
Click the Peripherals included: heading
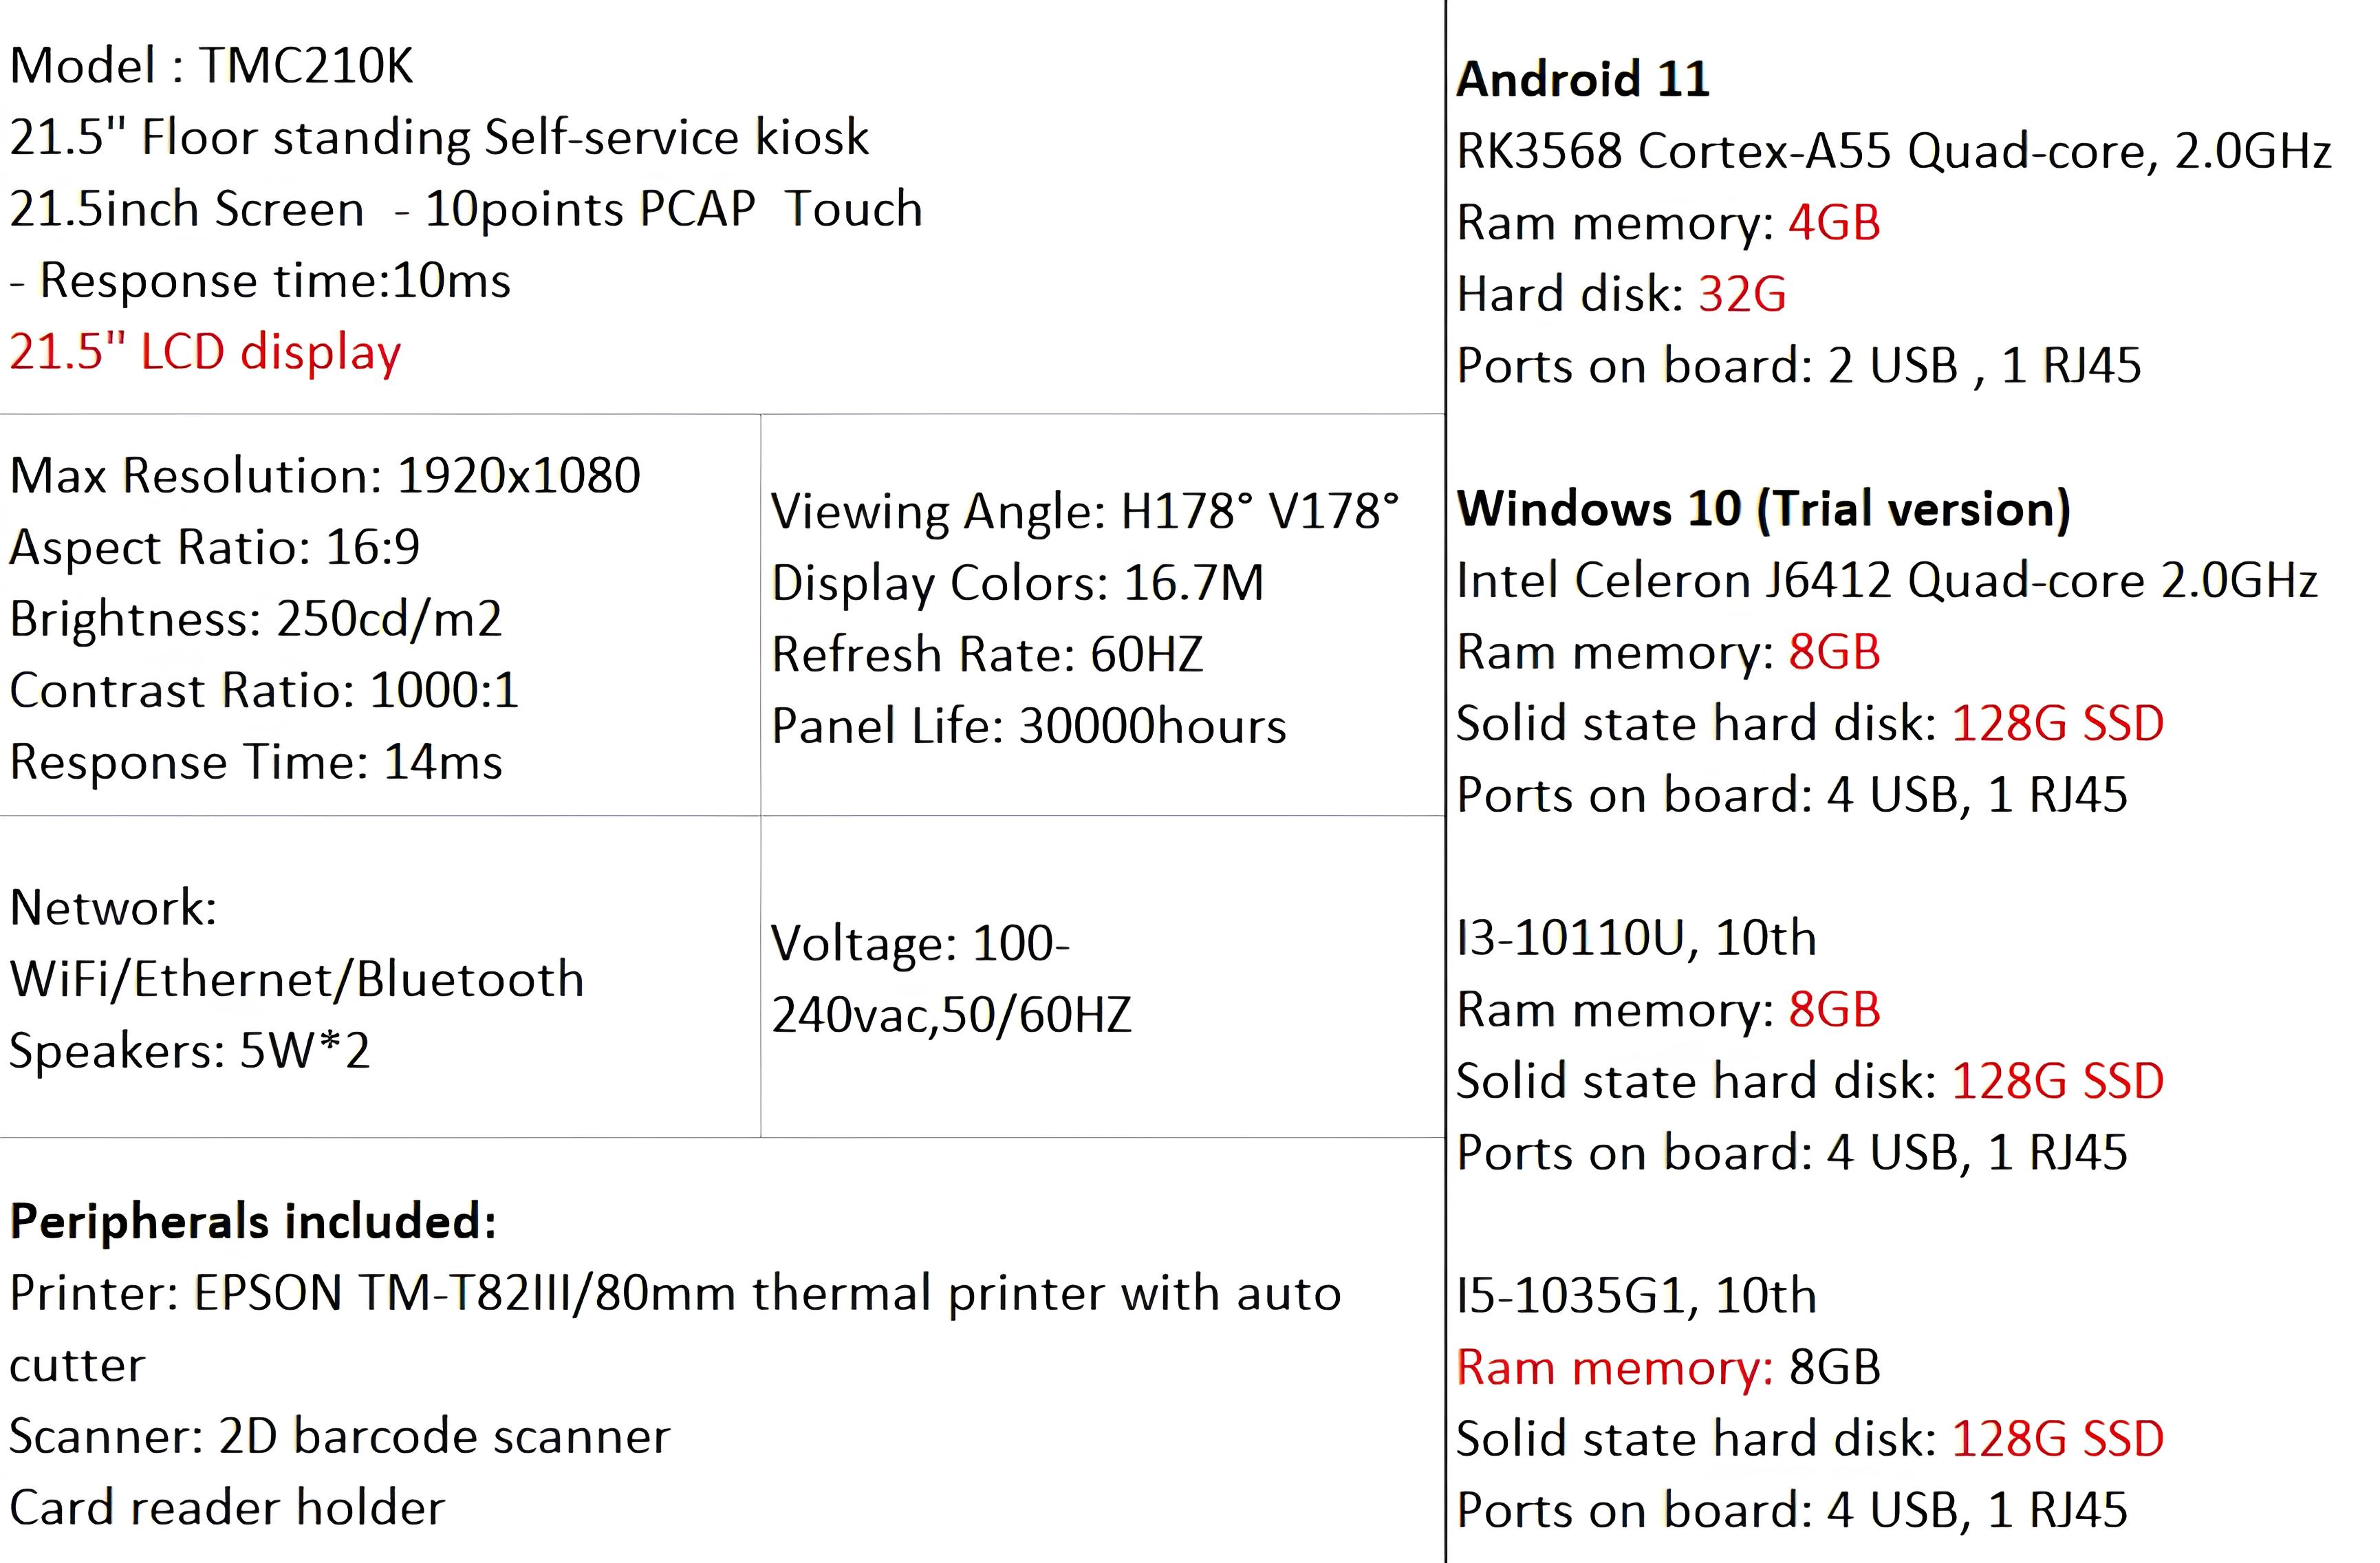coord(253,1222)
